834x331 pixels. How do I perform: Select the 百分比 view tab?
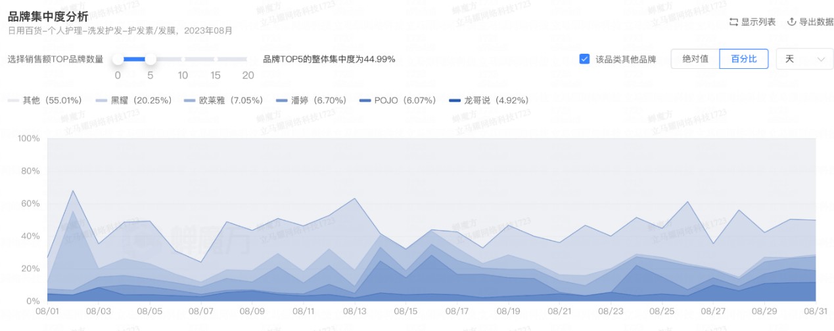point(744,59)
